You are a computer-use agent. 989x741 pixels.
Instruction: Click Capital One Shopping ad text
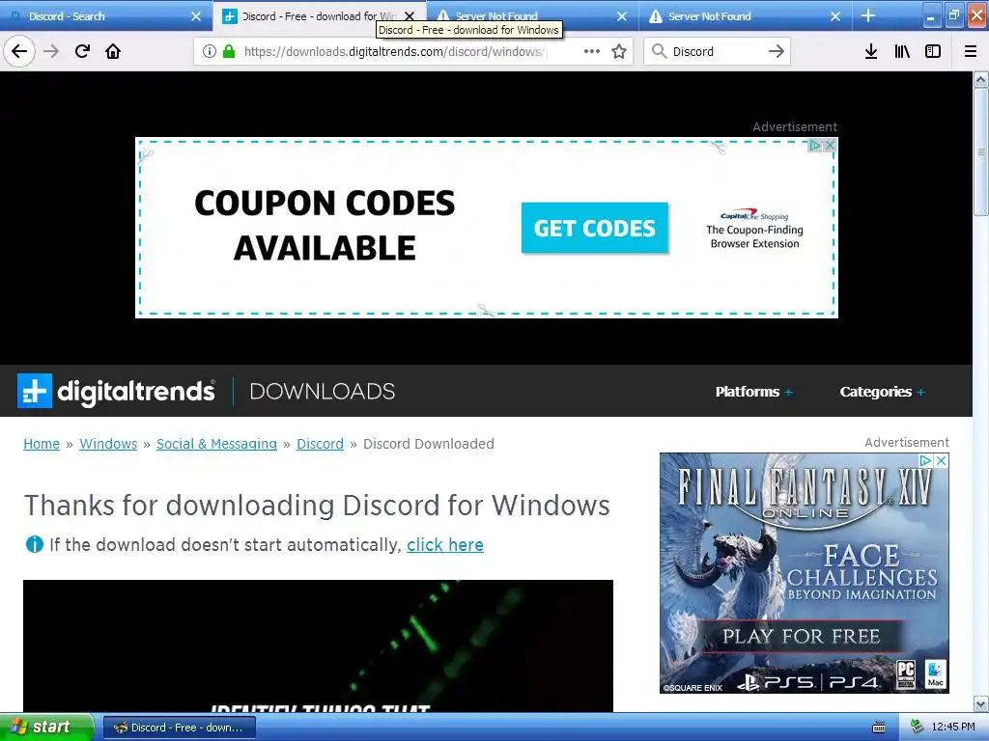pos(755,230)
